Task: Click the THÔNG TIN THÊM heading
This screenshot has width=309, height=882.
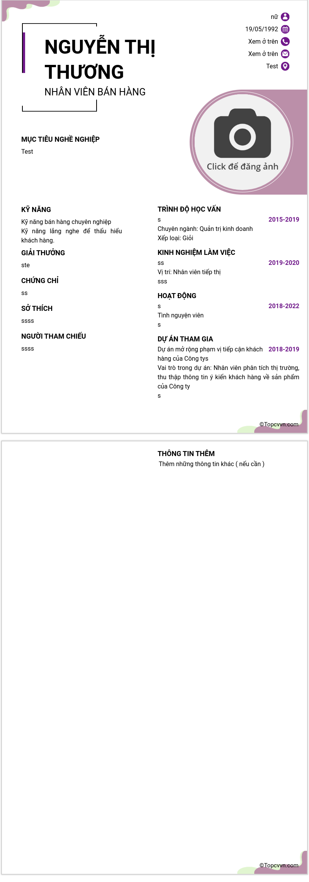Action: [x=186, y=454]
